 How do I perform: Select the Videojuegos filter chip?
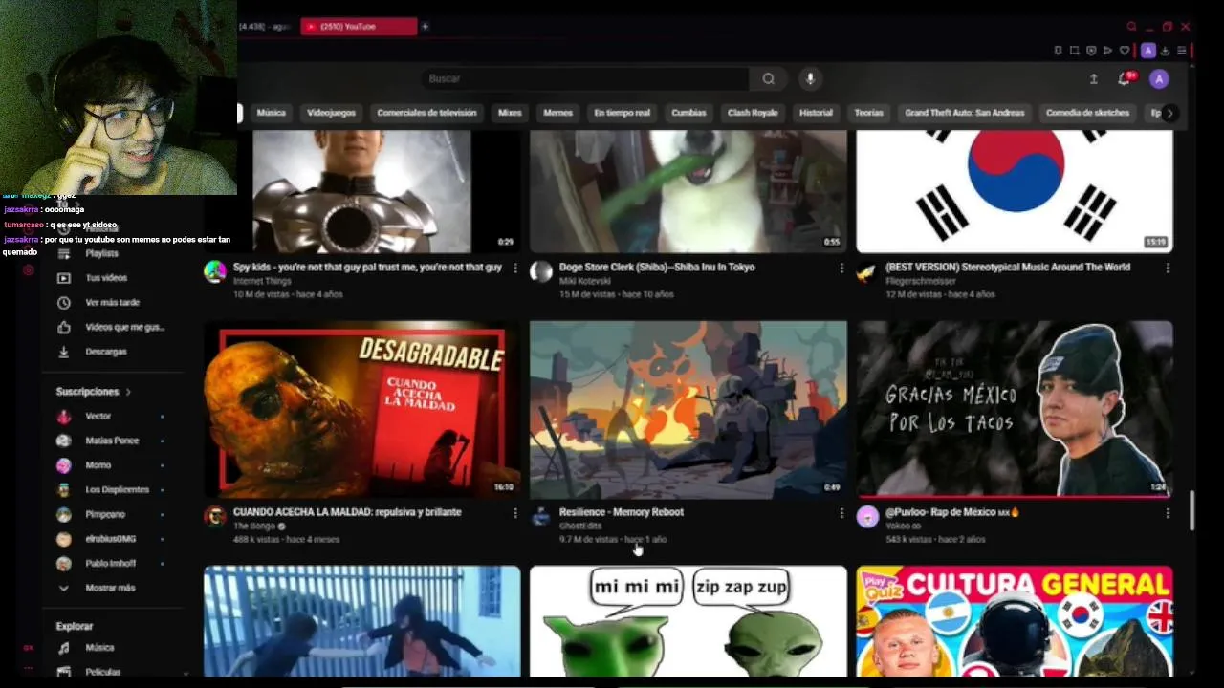(331, 113)
